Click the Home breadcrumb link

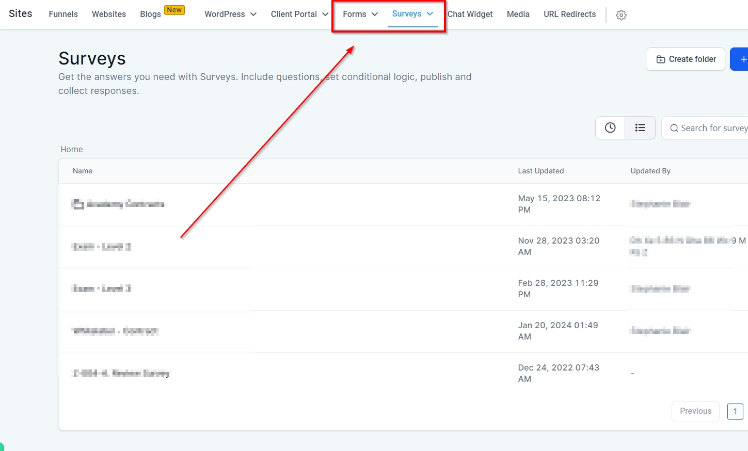click(x=72, y=149)
